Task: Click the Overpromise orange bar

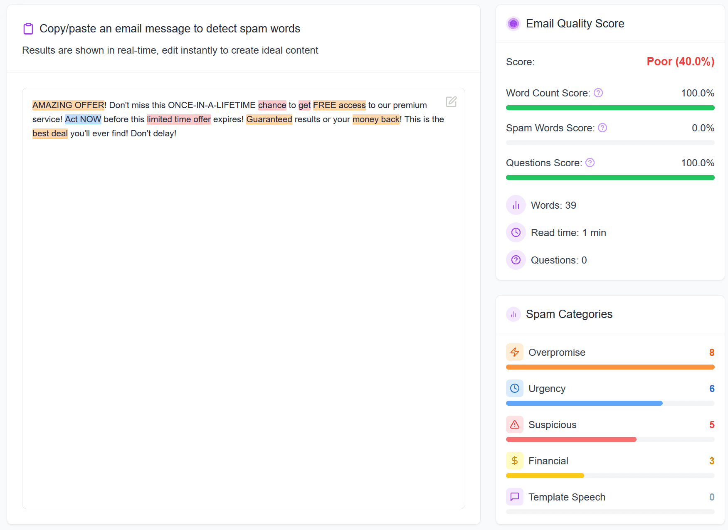Action: coord(610,367)
